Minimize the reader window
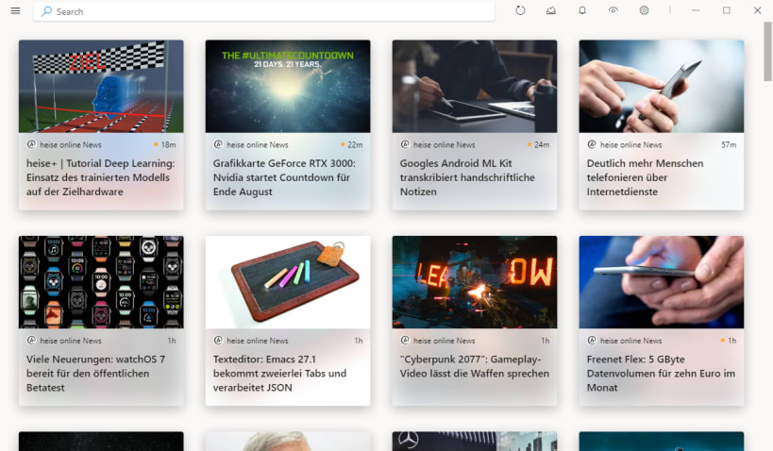 (696, 10)
